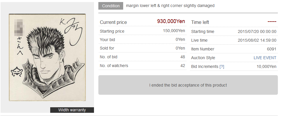Click the Starting price 150,000Yen row
Viewport: 284px width, 116px height.
point(142,31)
